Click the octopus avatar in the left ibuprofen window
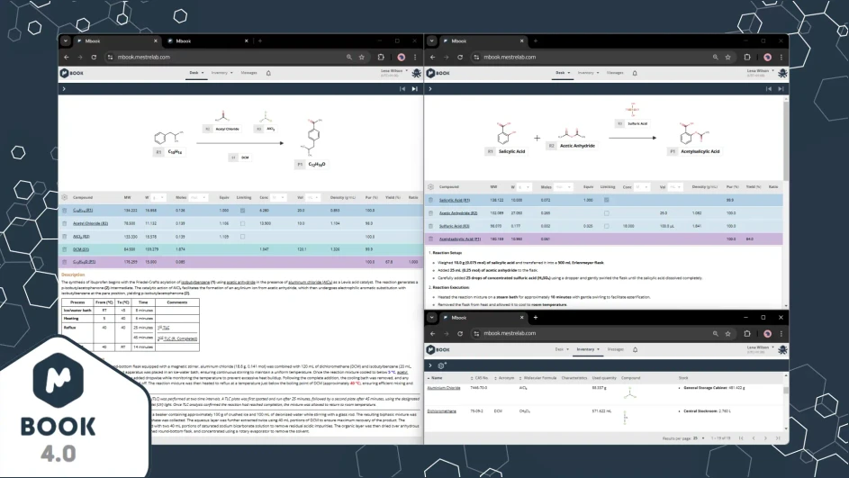849x478 pixels. 416,73
